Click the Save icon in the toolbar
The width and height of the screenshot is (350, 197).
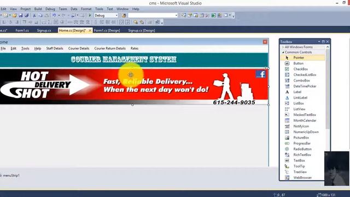click(x=21, y=15)
